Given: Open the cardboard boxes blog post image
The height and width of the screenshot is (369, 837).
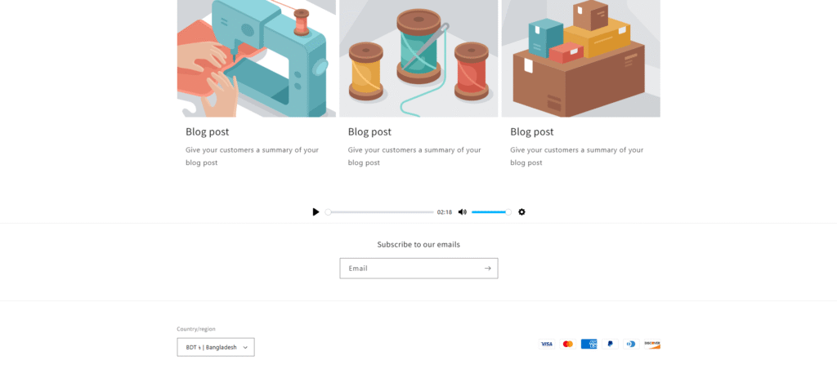Looking at the screenshot, I should coord(581,59).
